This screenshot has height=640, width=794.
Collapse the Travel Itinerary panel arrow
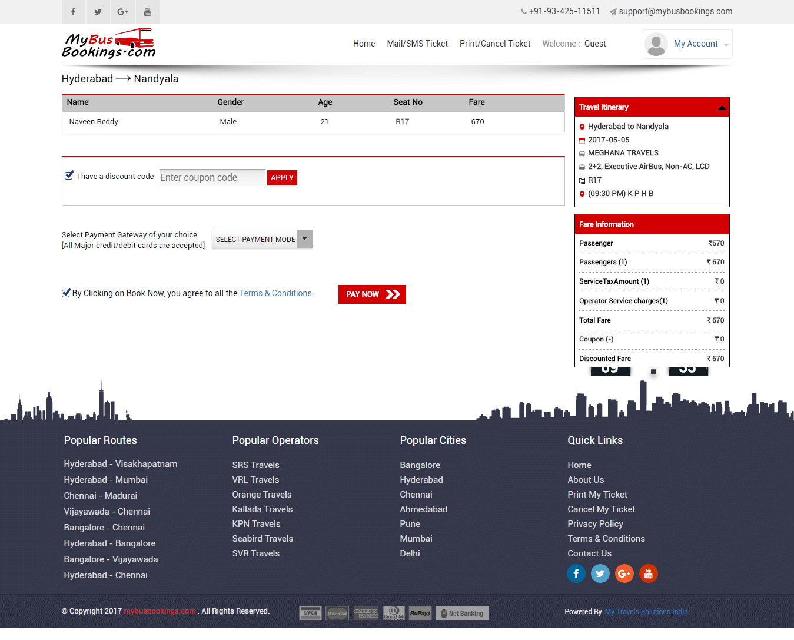(722, 108)
